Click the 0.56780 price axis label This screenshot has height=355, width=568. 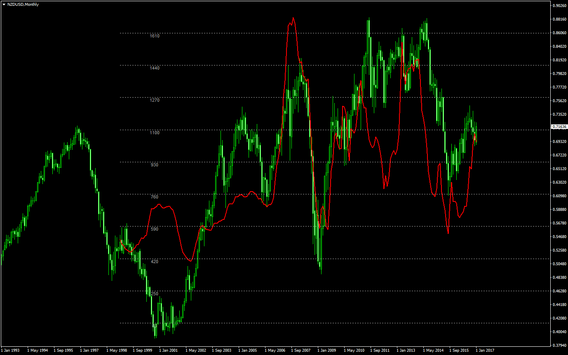559,223
